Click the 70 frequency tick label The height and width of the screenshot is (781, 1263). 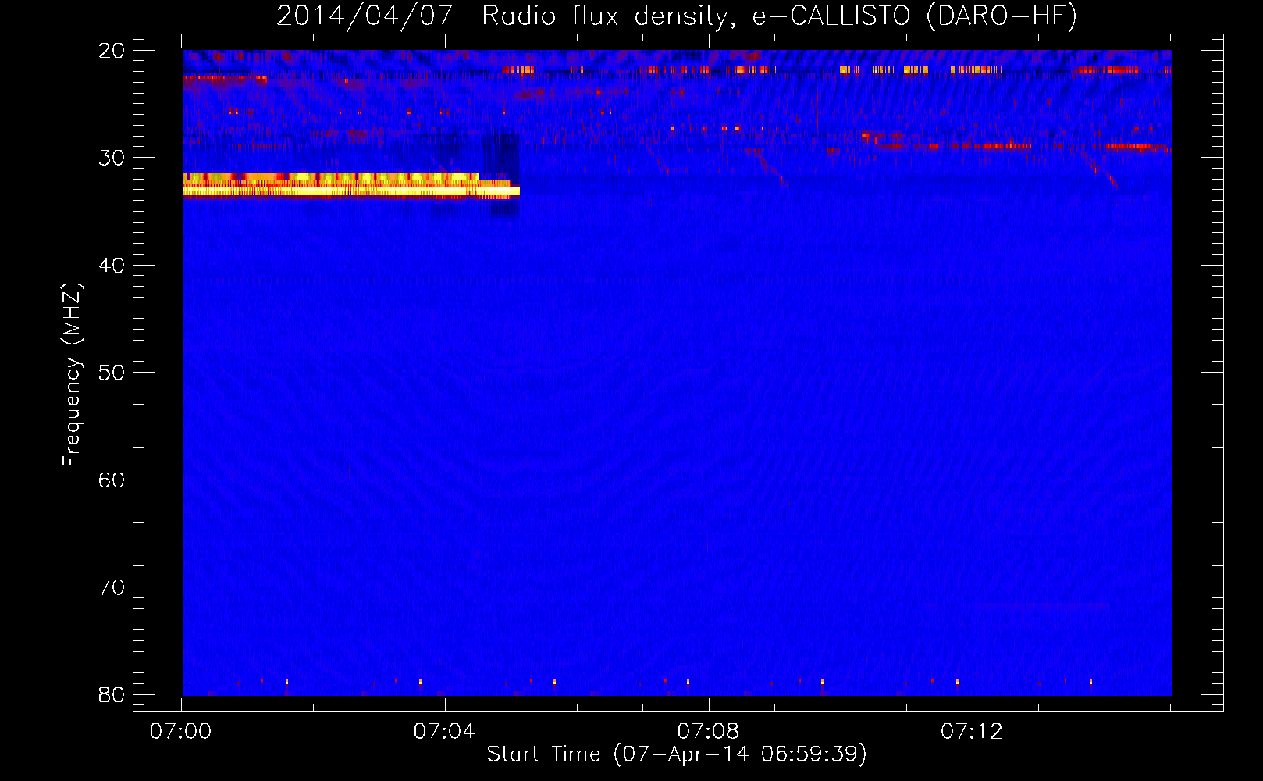112,587
